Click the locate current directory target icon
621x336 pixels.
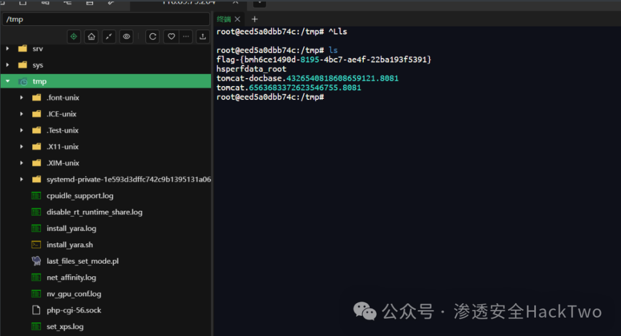coord(74,37)
